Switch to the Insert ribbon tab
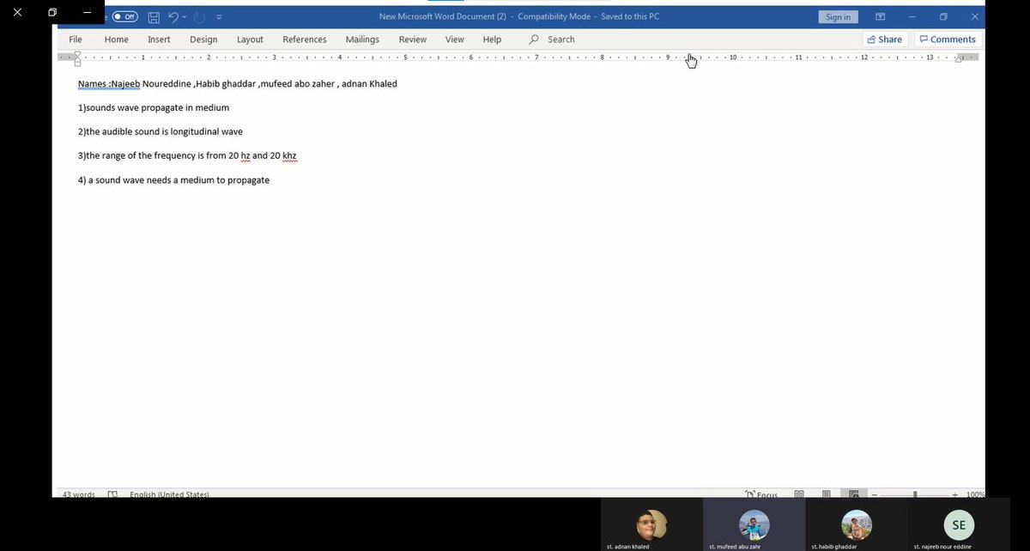This screenshot has height=551, width=1030. click(159, 39)
